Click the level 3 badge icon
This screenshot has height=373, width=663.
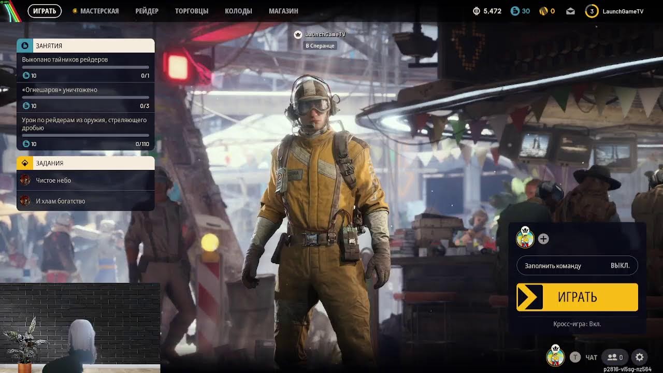(x=592, y=11)
